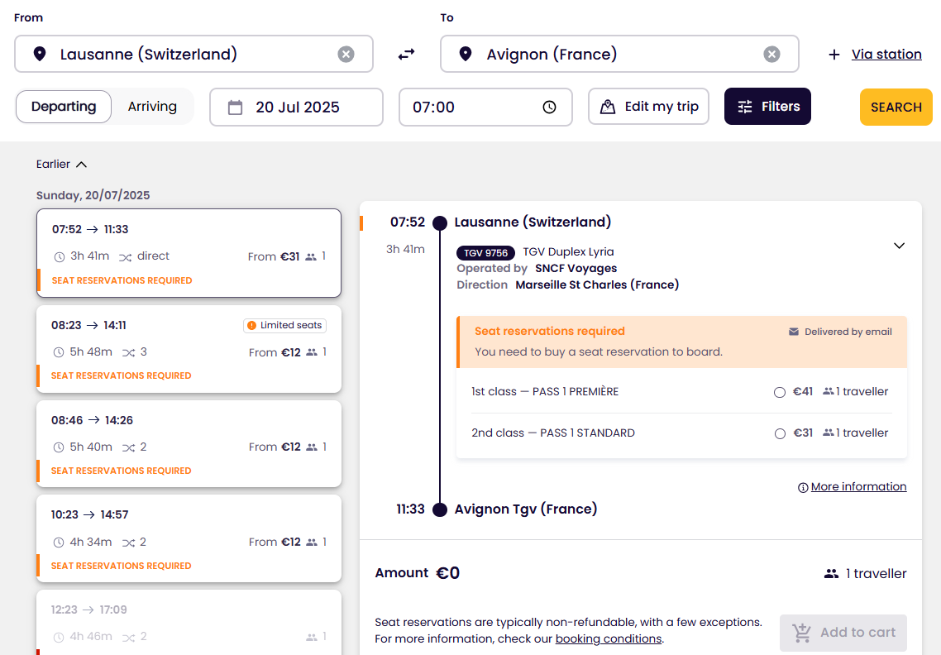
Task: Select the 07:52 to 11:33 journey card
Action: [x=189, y=253]
